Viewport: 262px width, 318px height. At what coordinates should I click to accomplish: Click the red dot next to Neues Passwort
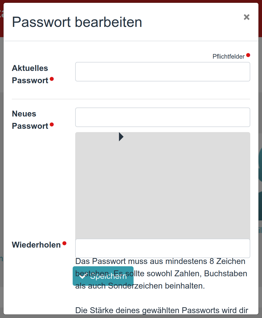pos(52,125)
